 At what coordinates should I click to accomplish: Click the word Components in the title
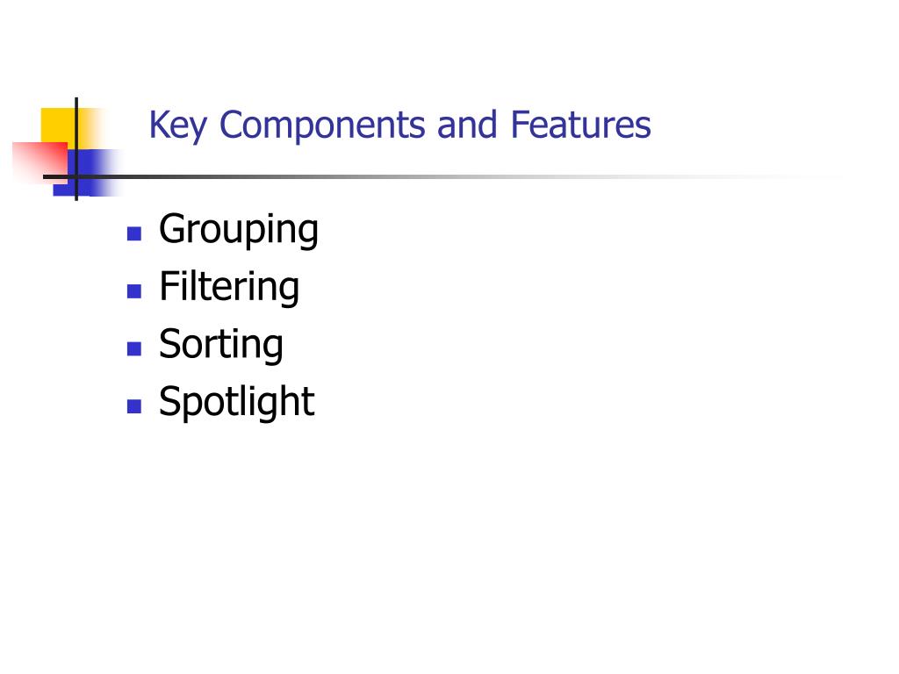click(x=322, y=125)
